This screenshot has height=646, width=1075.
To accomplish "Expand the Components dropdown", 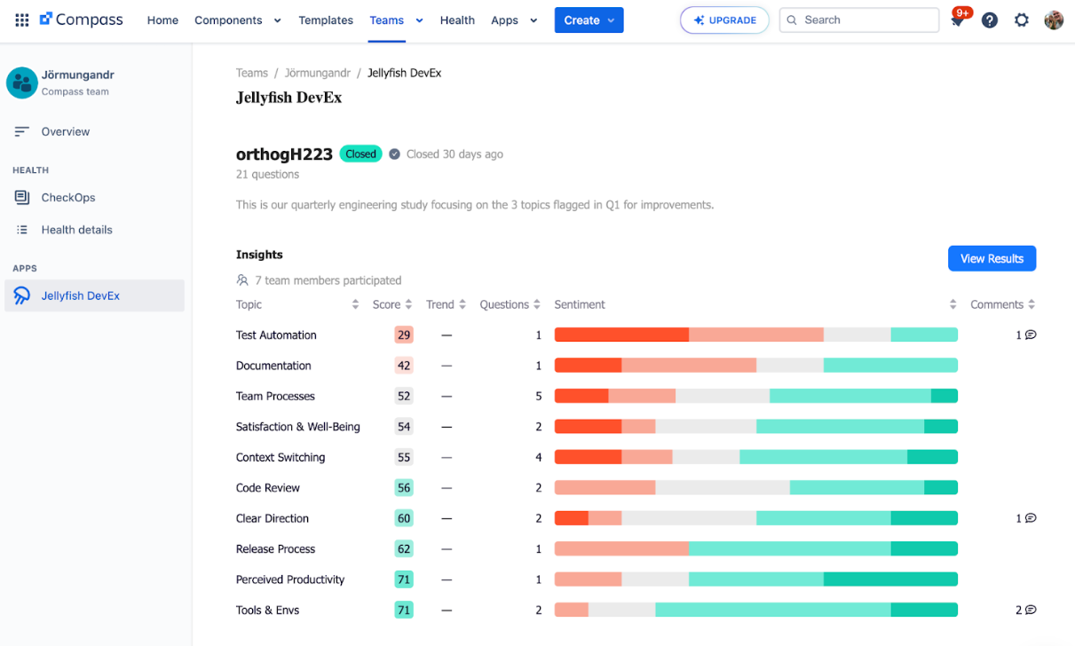I will (276, 20).
